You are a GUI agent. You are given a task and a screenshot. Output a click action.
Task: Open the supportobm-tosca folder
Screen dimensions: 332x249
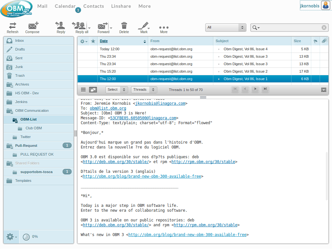point(39,172)
